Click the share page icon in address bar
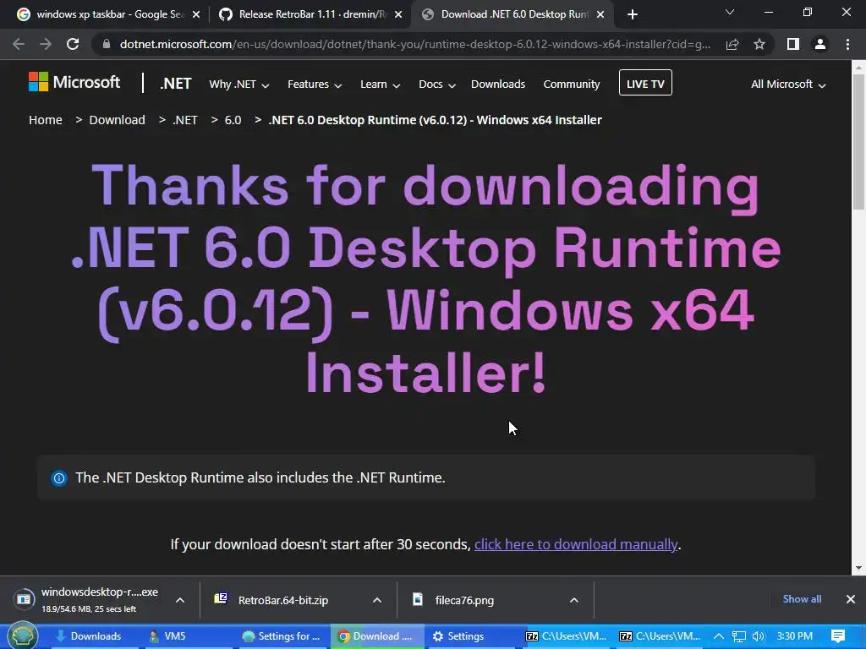This screenshot has width=866, height=649. coord(732,44)
